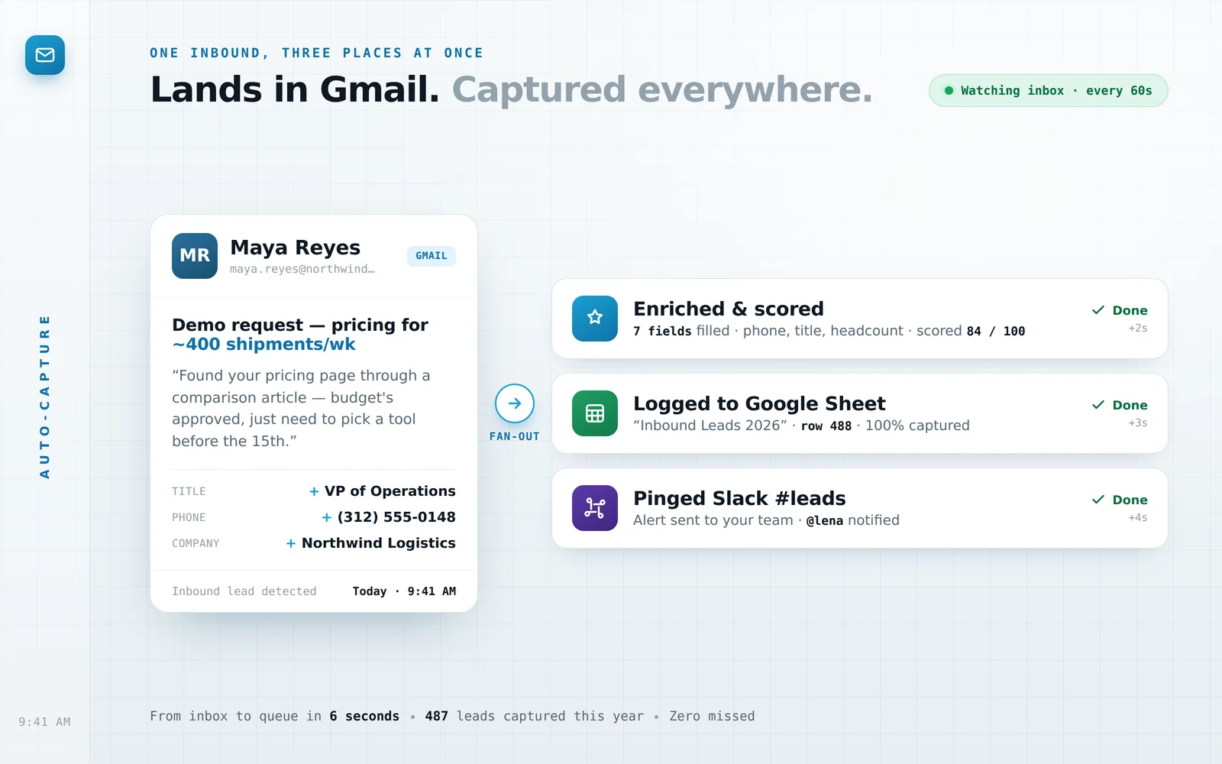1222x764 pixels.
Task: Click the COMPANY field label
Action: point(196,543)
